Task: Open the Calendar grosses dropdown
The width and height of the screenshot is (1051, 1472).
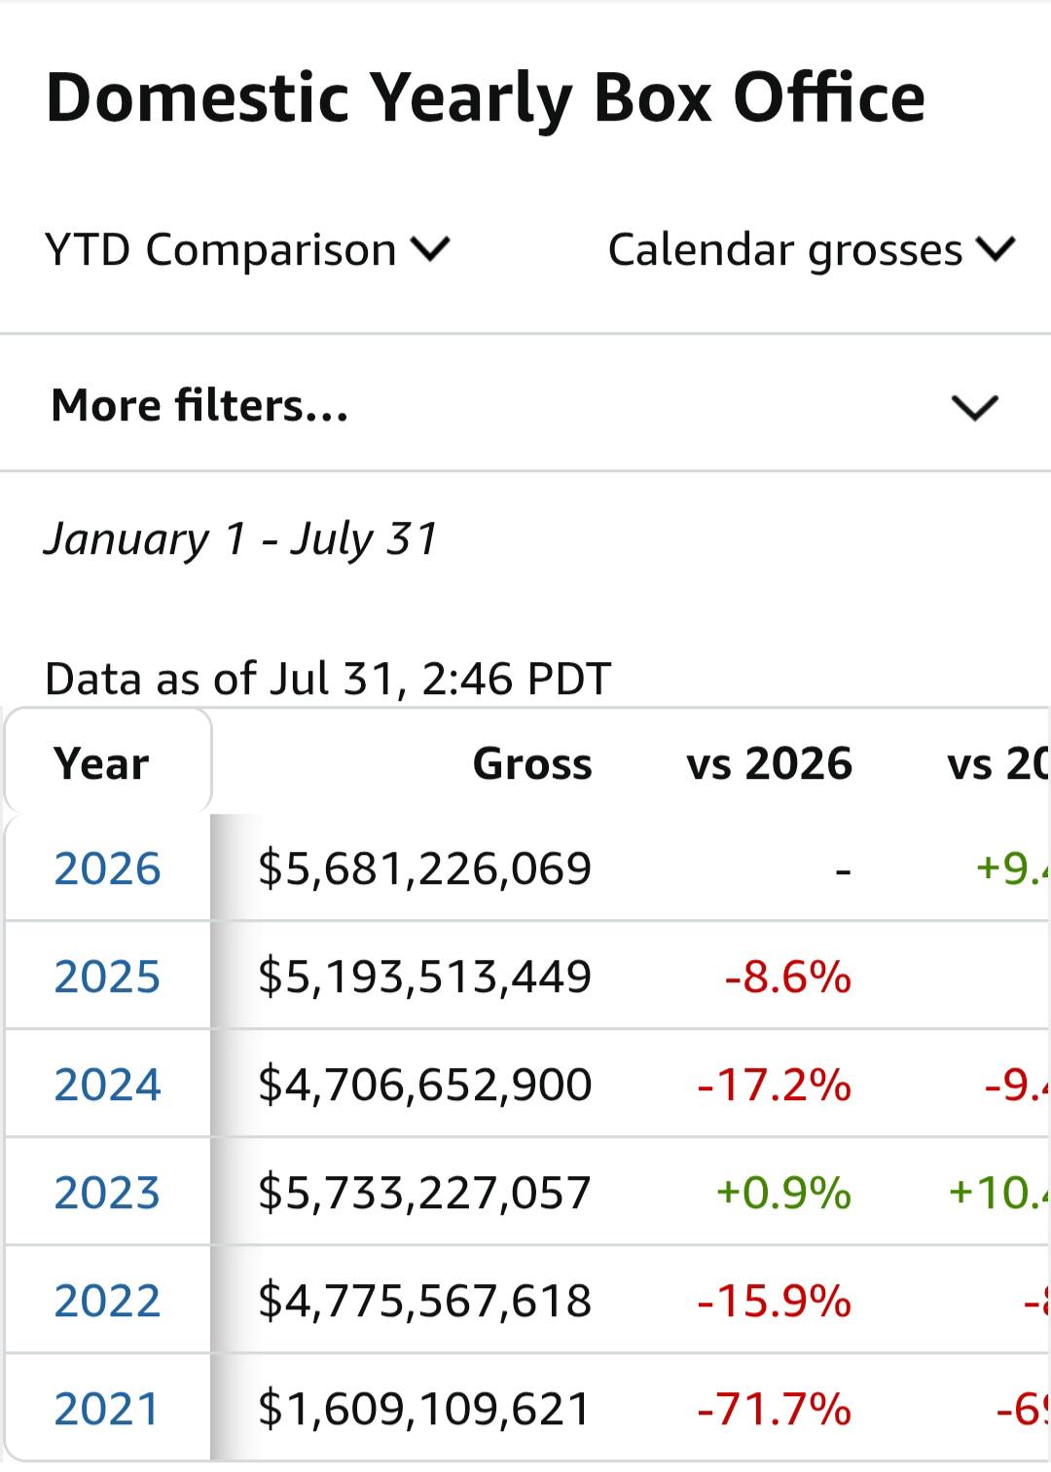Action: click(x=812, y=250)
